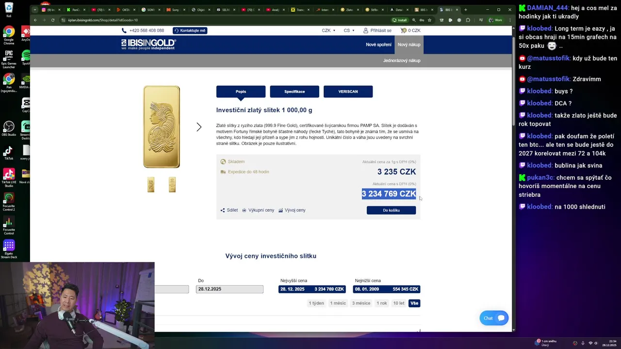Open the Výkupní ceny link
Screen dimensions: 621x349
258,210
